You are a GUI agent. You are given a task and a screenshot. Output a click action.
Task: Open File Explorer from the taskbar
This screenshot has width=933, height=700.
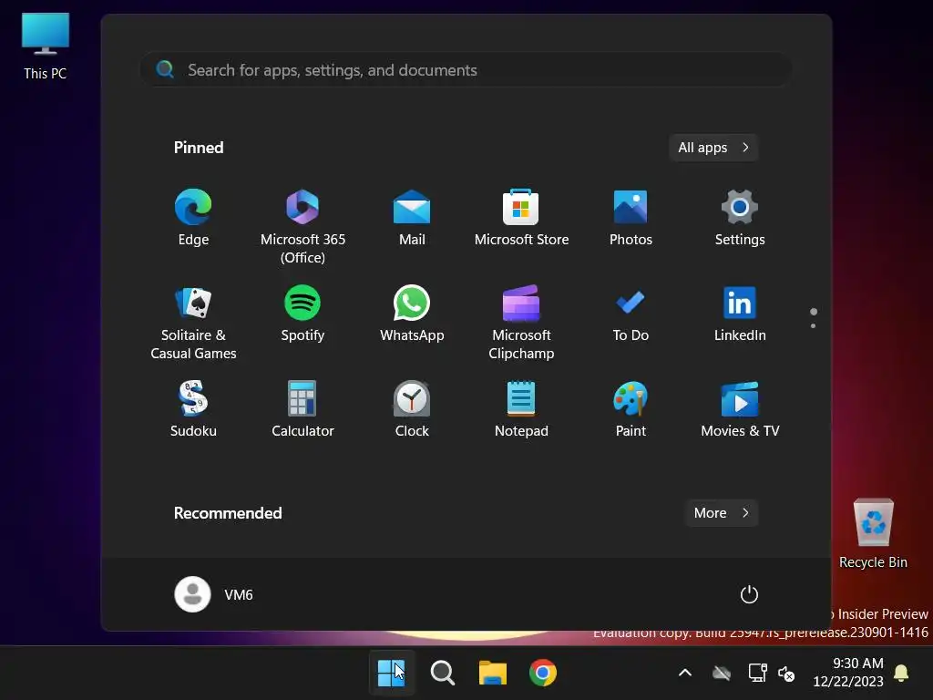493,674
